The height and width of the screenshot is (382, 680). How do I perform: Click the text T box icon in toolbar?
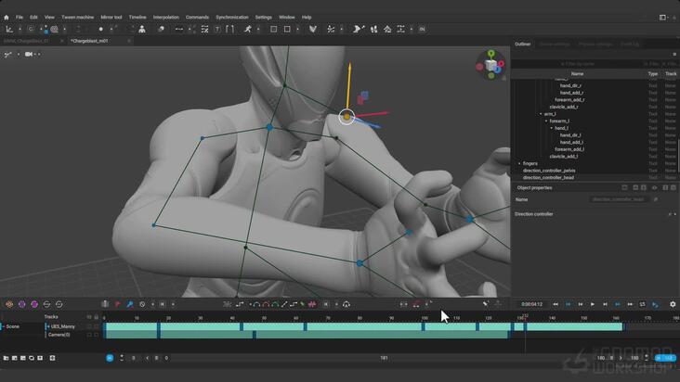click(217, 30)
